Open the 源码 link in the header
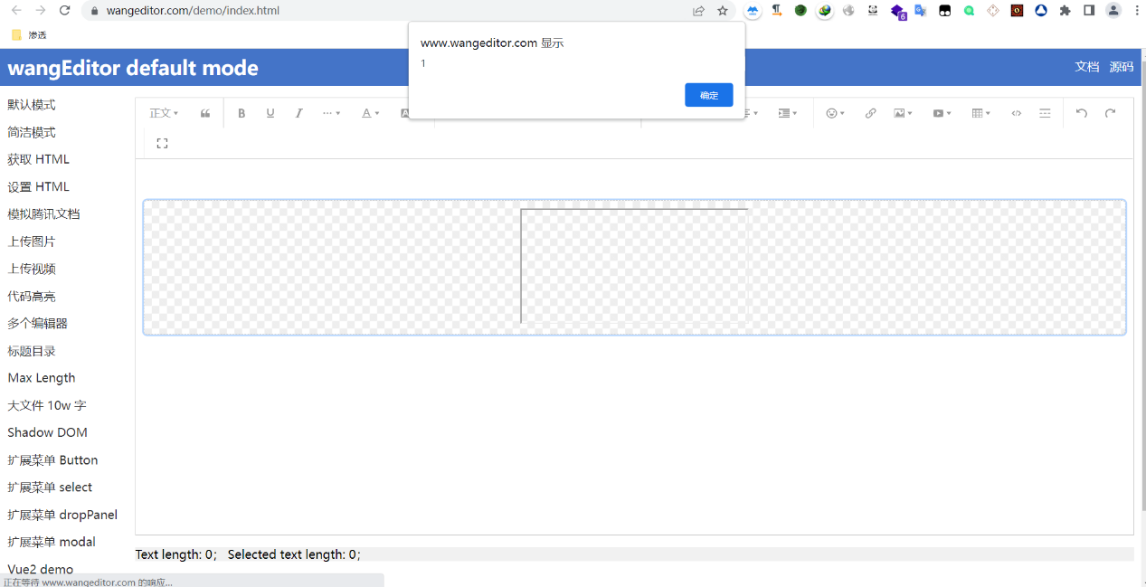This screenshot has height=587, width=1146. coord(1122,67)
